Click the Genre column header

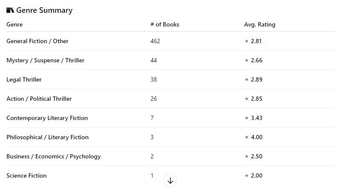pyautogui.click(x=15, y=24)
